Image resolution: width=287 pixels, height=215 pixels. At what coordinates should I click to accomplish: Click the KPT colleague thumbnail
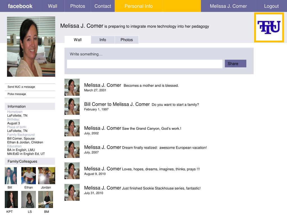point(11,199)
